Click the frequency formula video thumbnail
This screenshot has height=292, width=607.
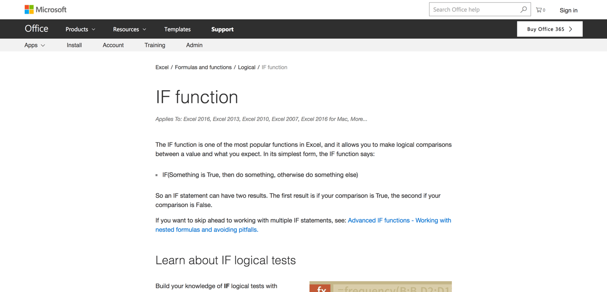380,286
